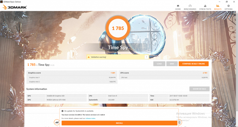Click the validation warning question mark

[x=147, y=57]
